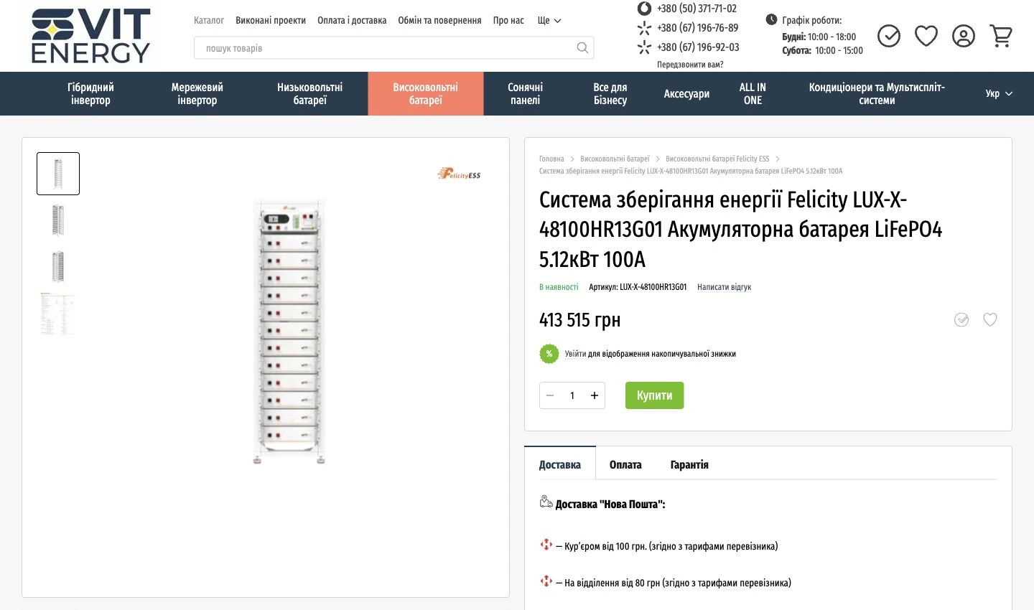1034x610 pixels.
Task: Select the first product thumbnail
Action: pos(58,174)
